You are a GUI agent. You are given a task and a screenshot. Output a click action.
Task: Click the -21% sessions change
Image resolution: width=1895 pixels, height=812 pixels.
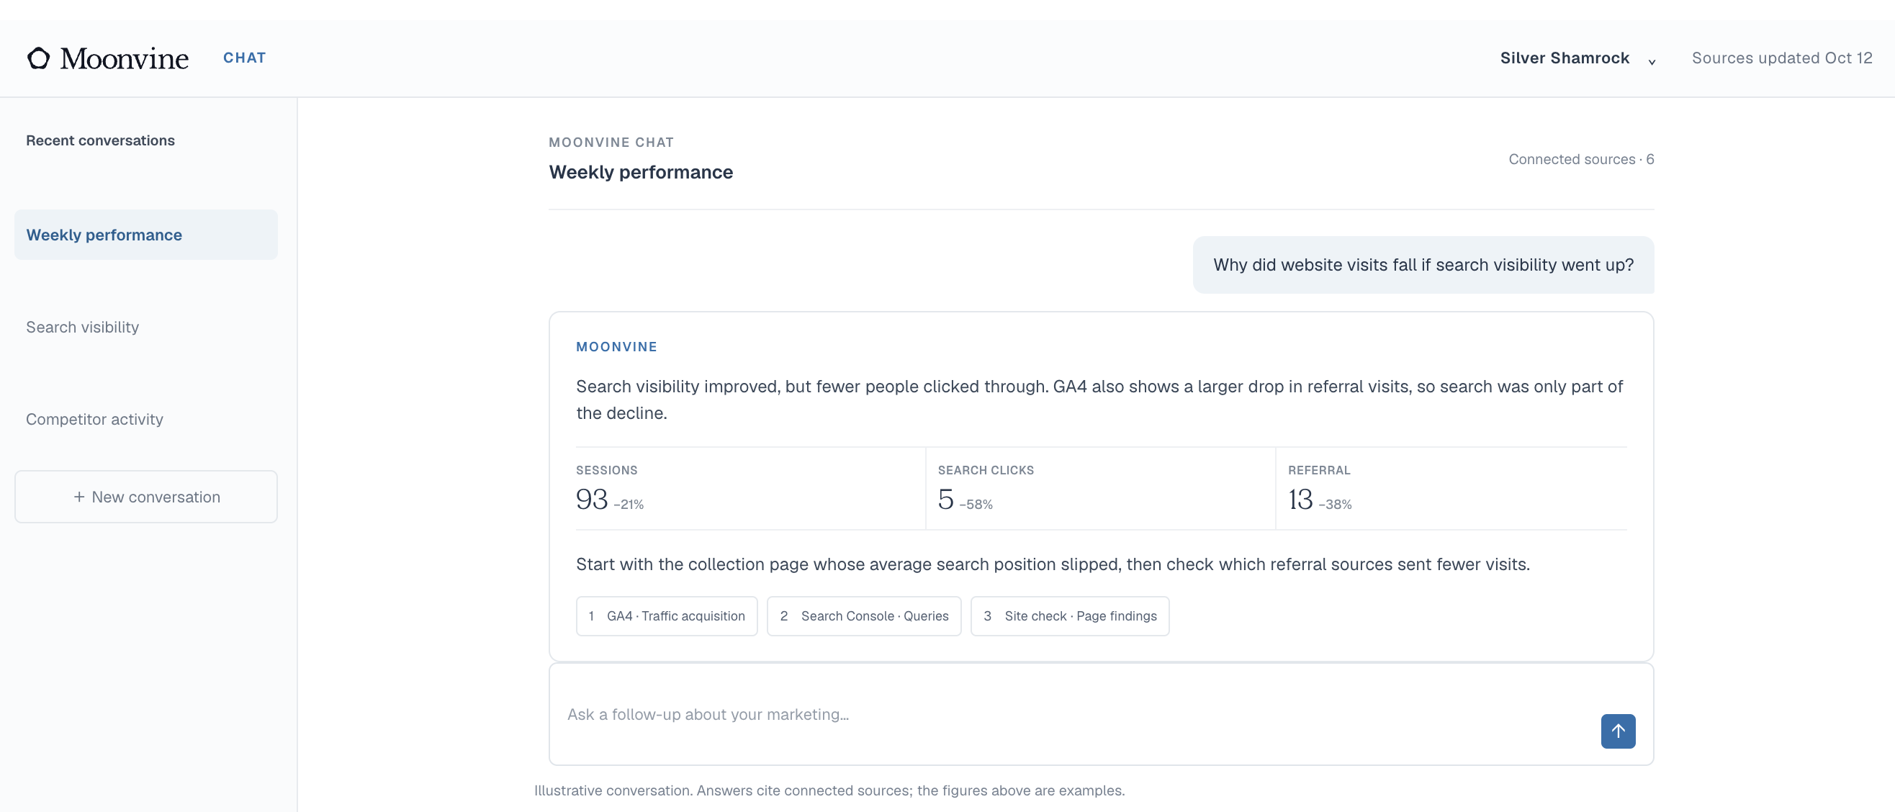click(629, 505)
